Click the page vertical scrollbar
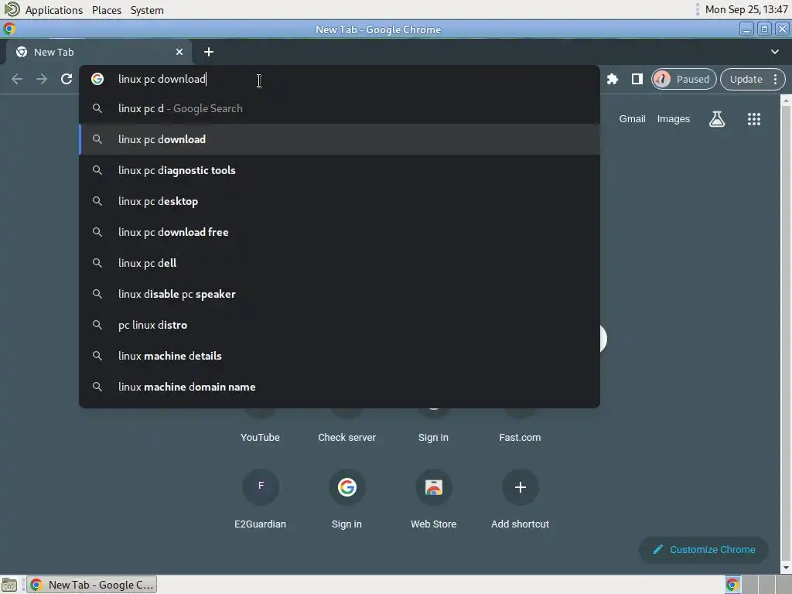This screenshot has height=594, width=792. pos(786,333)
